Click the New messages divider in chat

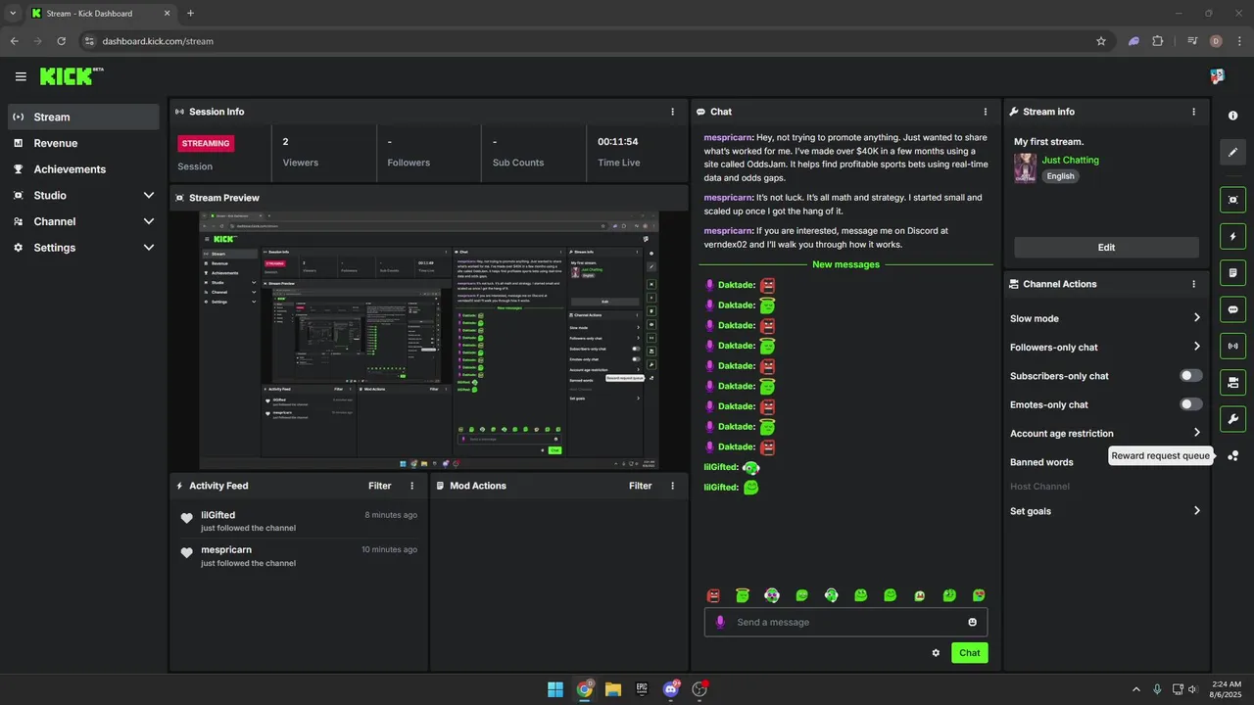(x=845, y=264)
